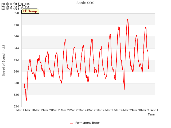
Task: Click the Speed of Sound (m/s) axis label
Action: coord(3,61)
